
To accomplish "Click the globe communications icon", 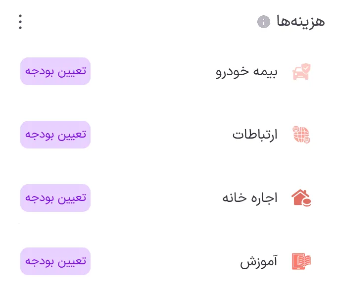I will (301, 135).
